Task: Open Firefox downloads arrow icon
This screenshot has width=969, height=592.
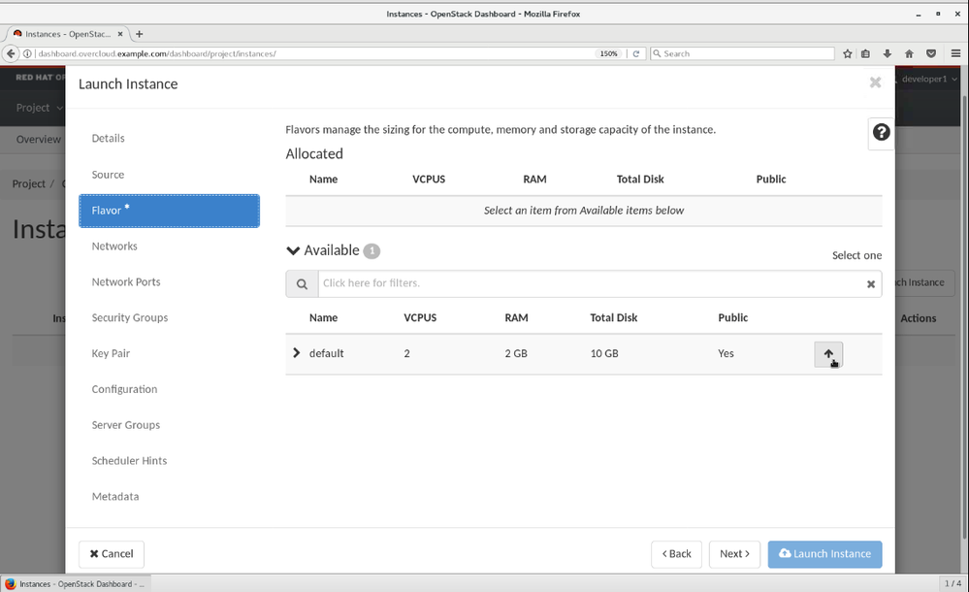Action: click(888, 53)
